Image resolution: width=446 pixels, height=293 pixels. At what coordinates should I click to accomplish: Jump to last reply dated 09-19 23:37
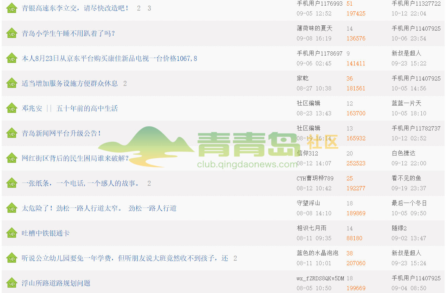click(x=409, y=188)
